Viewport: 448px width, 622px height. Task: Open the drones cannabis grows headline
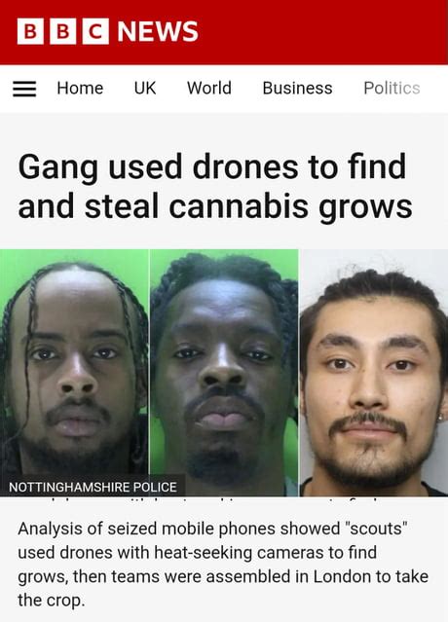[x=214, y=187]
